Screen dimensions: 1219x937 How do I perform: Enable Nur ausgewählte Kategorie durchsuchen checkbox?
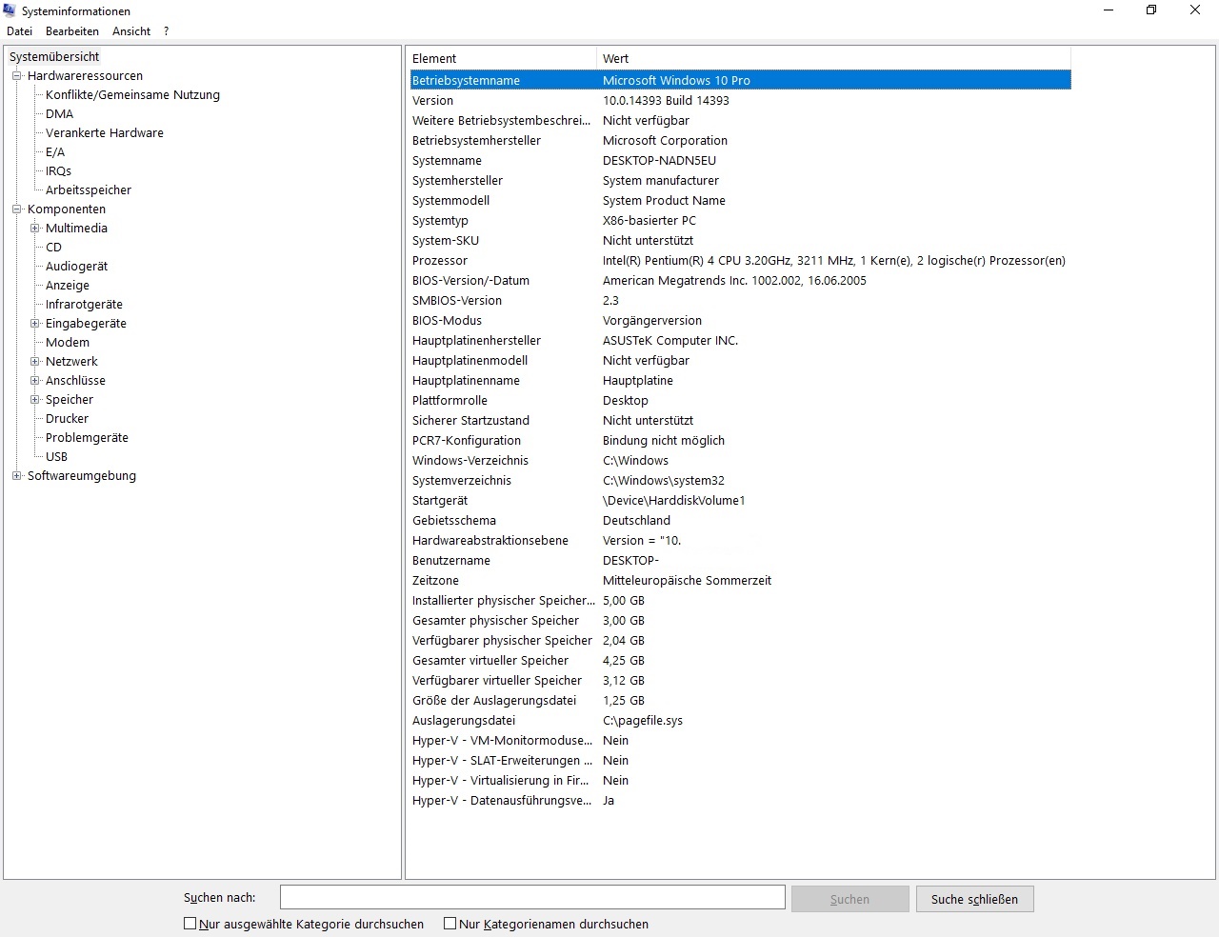tap(190, 924)
